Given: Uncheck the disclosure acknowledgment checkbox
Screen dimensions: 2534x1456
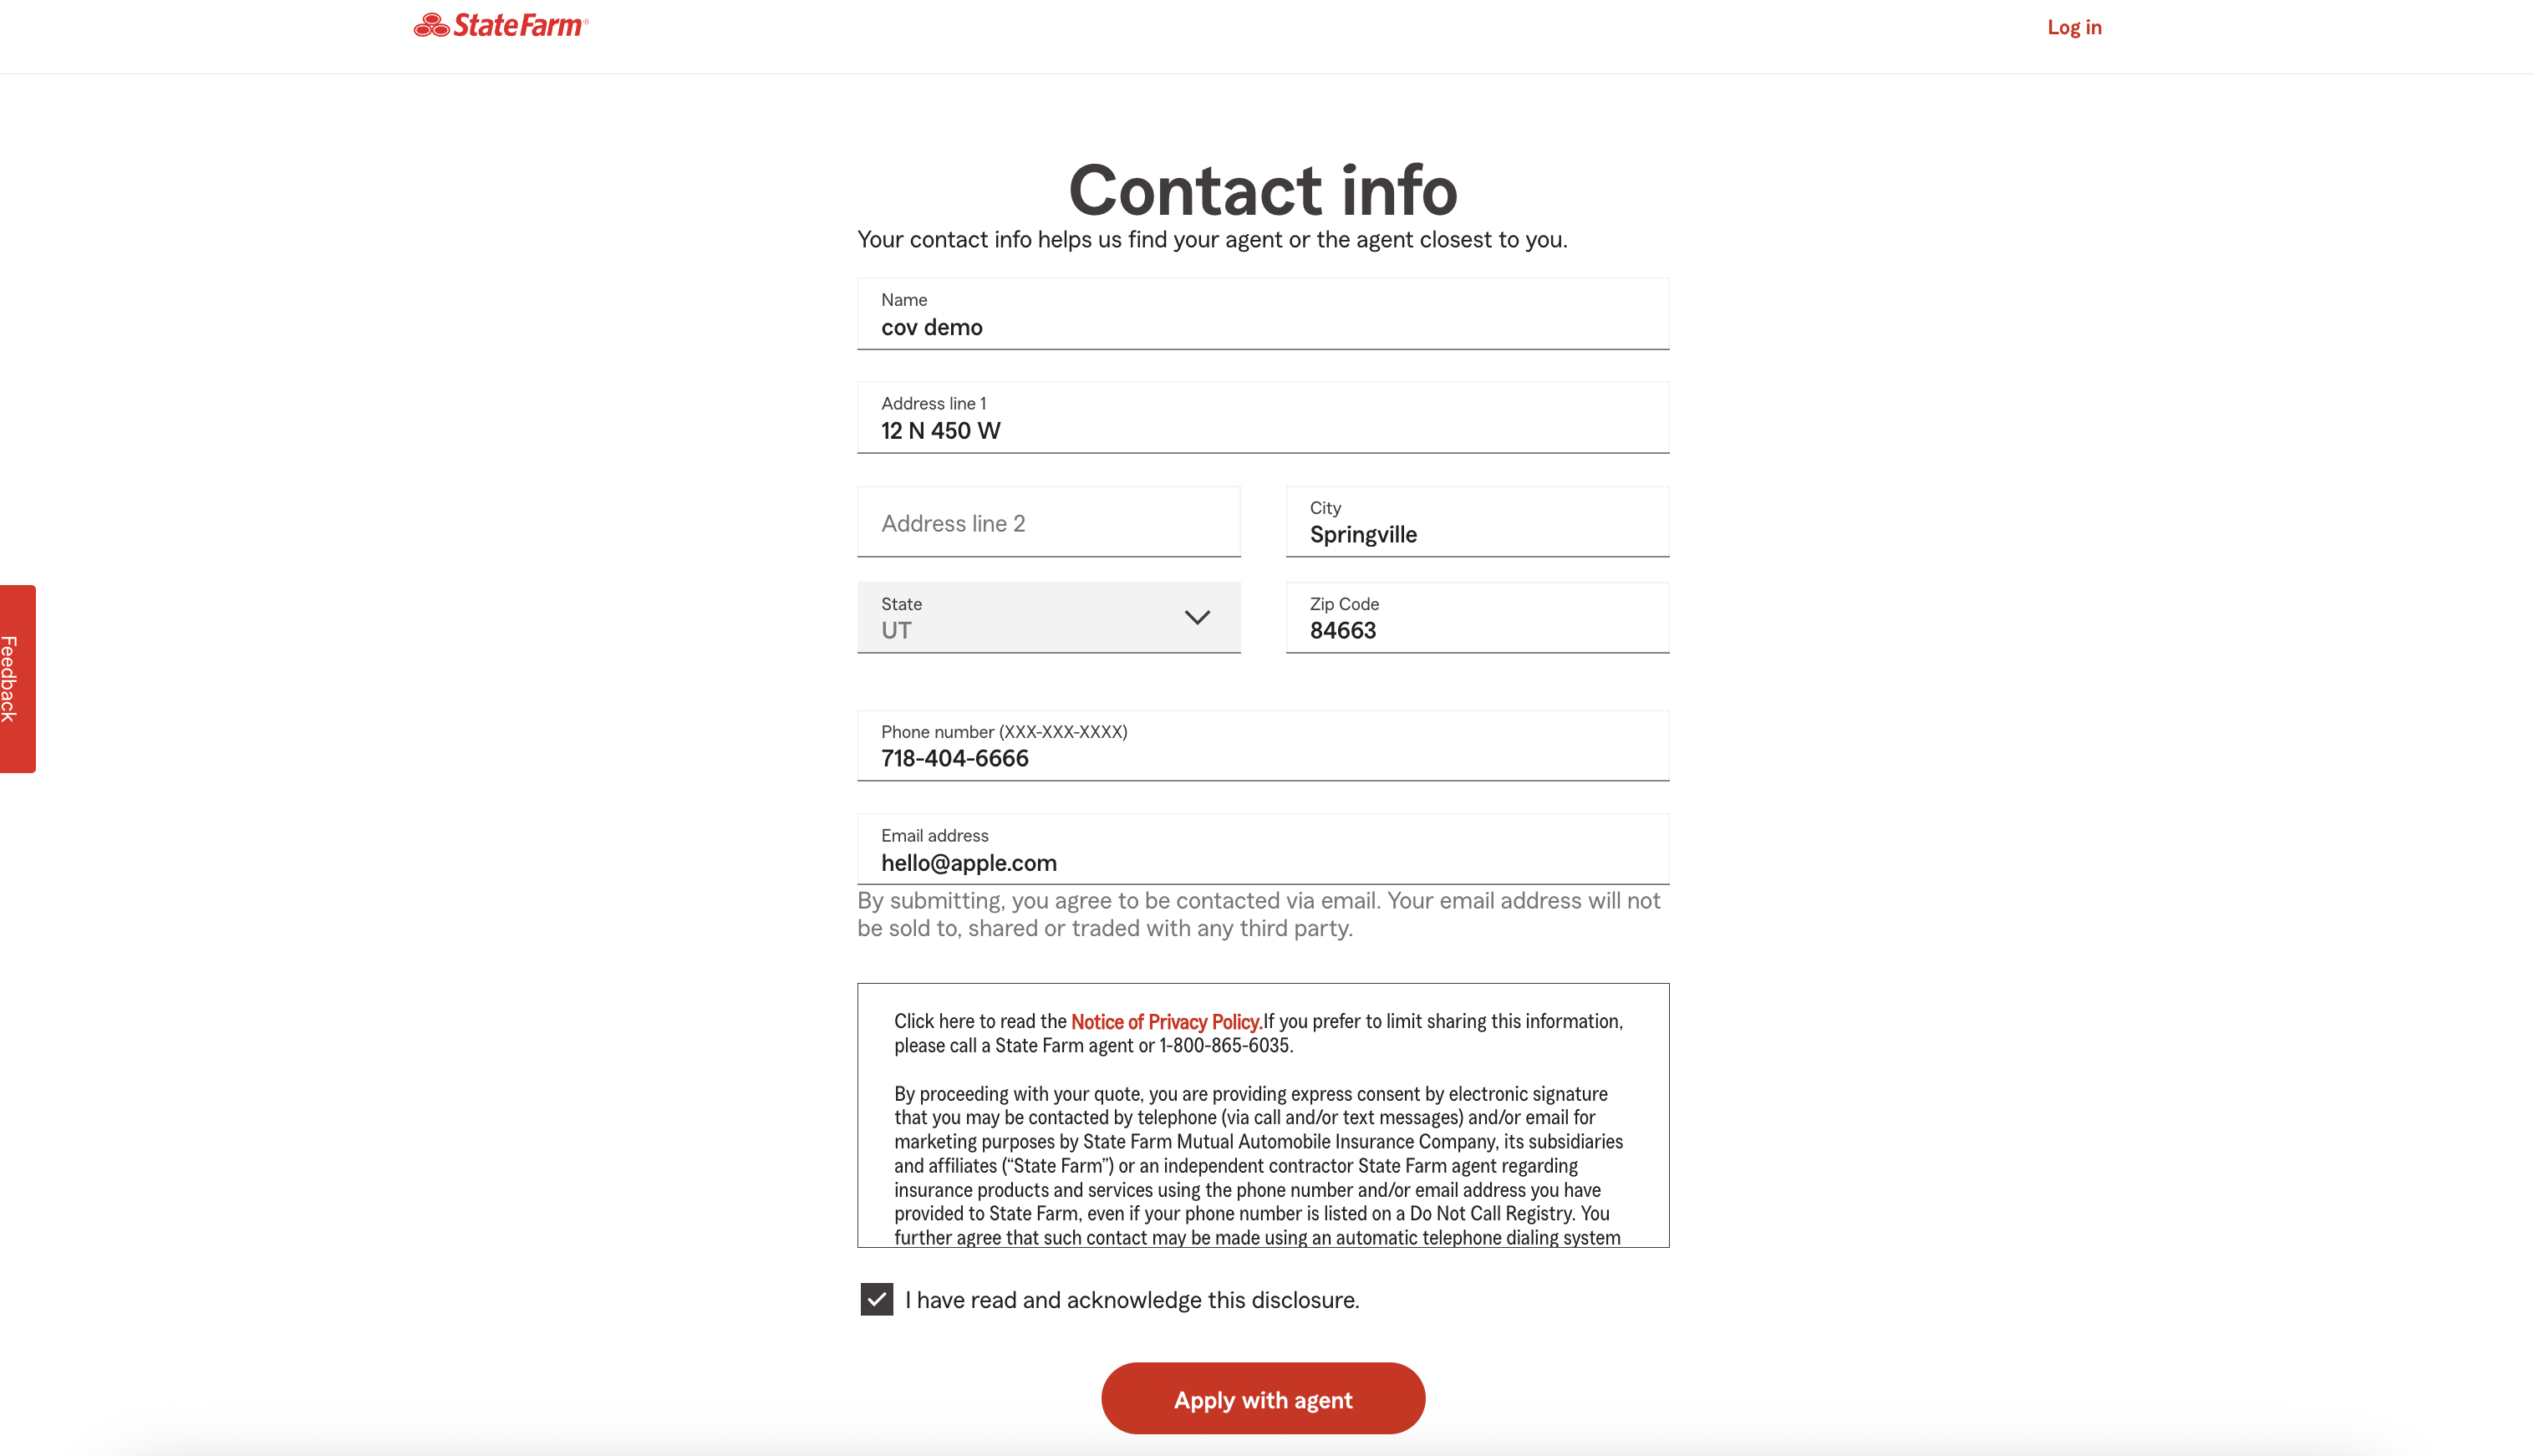Looking at the screenshot, I should [876, 1299].
